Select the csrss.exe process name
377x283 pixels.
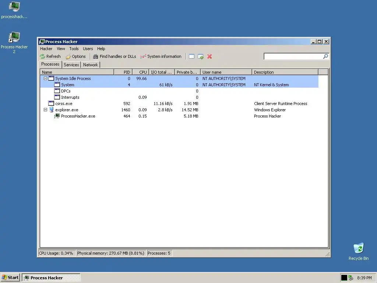[64, 104]
